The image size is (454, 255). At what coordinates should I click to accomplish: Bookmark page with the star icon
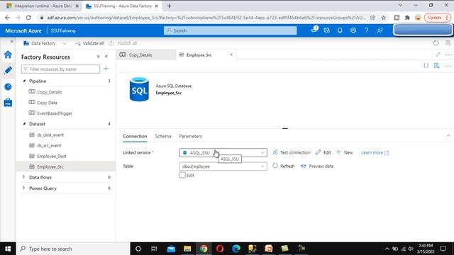coord(383,18)
